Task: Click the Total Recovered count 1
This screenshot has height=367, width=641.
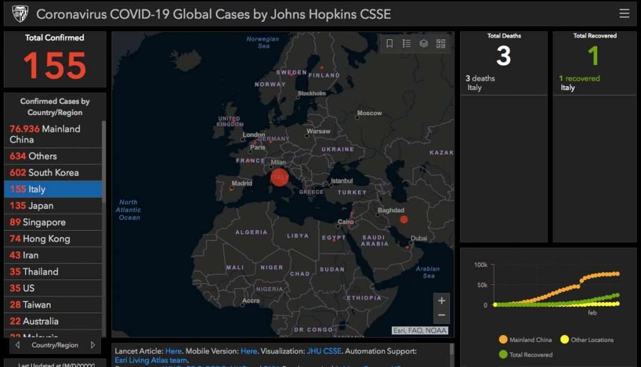Action: pyautogui.click(x=593, y=56)
